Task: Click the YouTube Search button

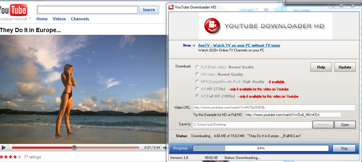Action: point(149,10)
